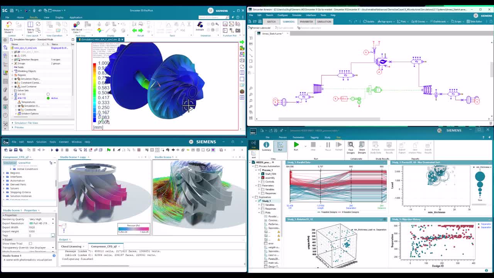Toggle visibility eye of CSYS node
The width and height of the screenshot is (494, 278).
coord(15,56)
